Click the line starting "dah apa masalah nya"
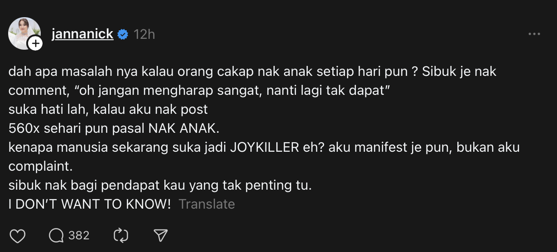Screen dimensions: 557x252 point(253,71)
